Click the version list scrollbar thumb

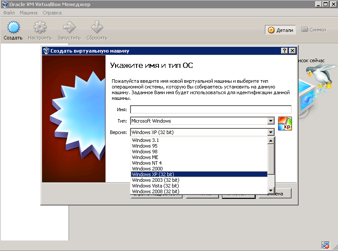point(271,159)
